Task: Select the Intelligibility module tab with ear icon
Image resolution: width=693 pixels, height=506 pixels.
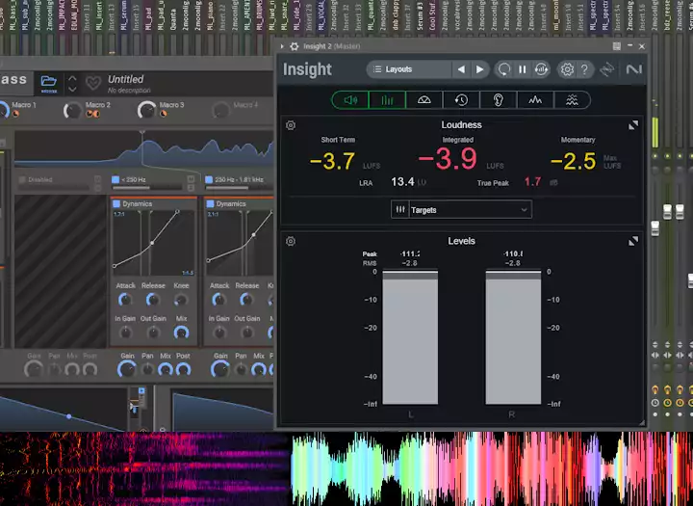Action: click(499, 100)
